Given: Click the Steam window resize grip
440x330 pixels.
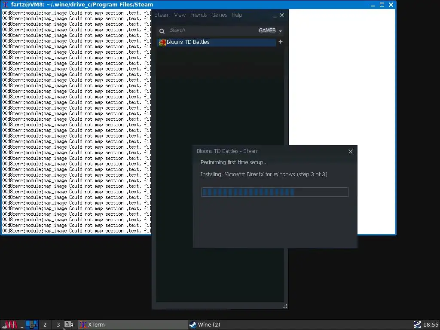Looking at the screenshot, I should click(x=285, y=306).
